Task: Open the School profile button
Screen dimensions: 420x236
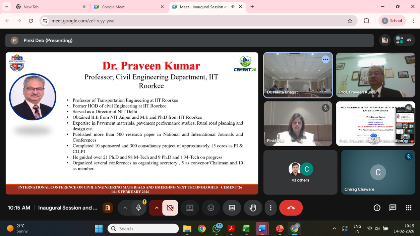Action: tap(392, 21)
